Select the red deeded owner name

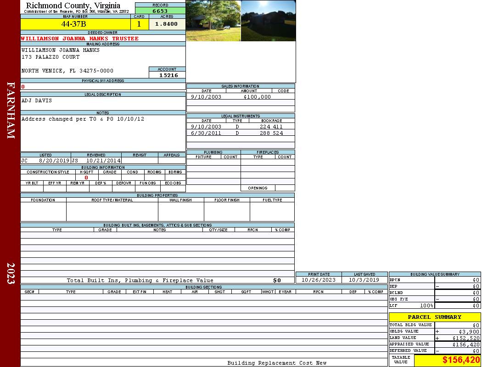pos(79,39)
